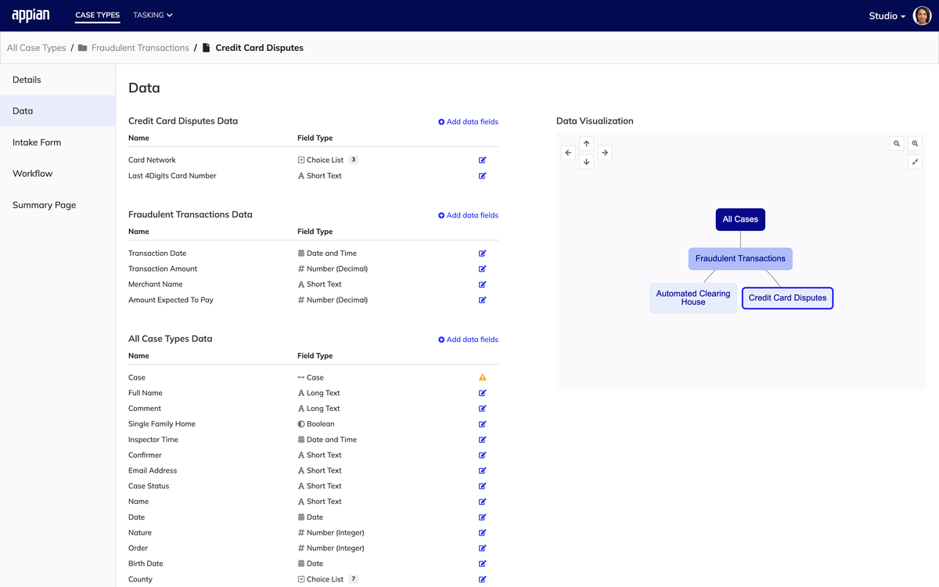
Task: Edit the Card Network field
Action: (482, 160)
